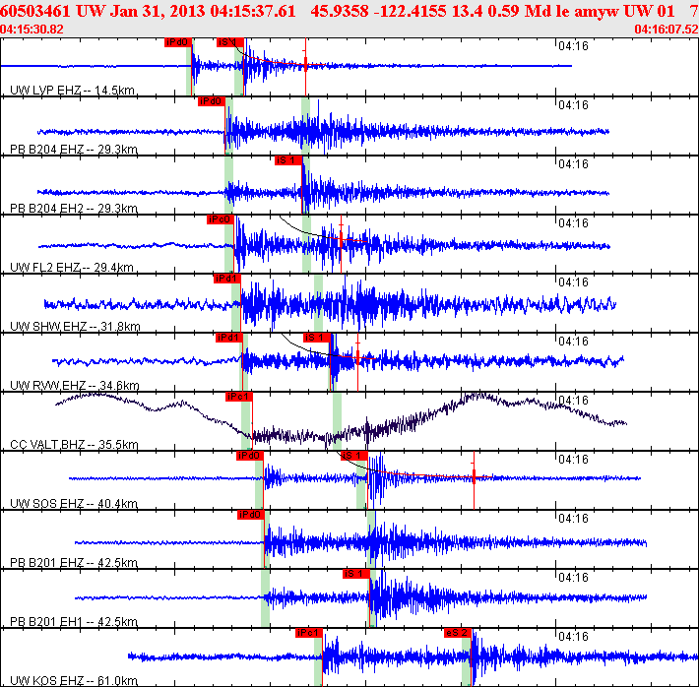Click the 'PB B201 EHZ -- 42.5km' label
This screenshot has width=699, height=687.
pyautogui.click(x=74, y=563)
